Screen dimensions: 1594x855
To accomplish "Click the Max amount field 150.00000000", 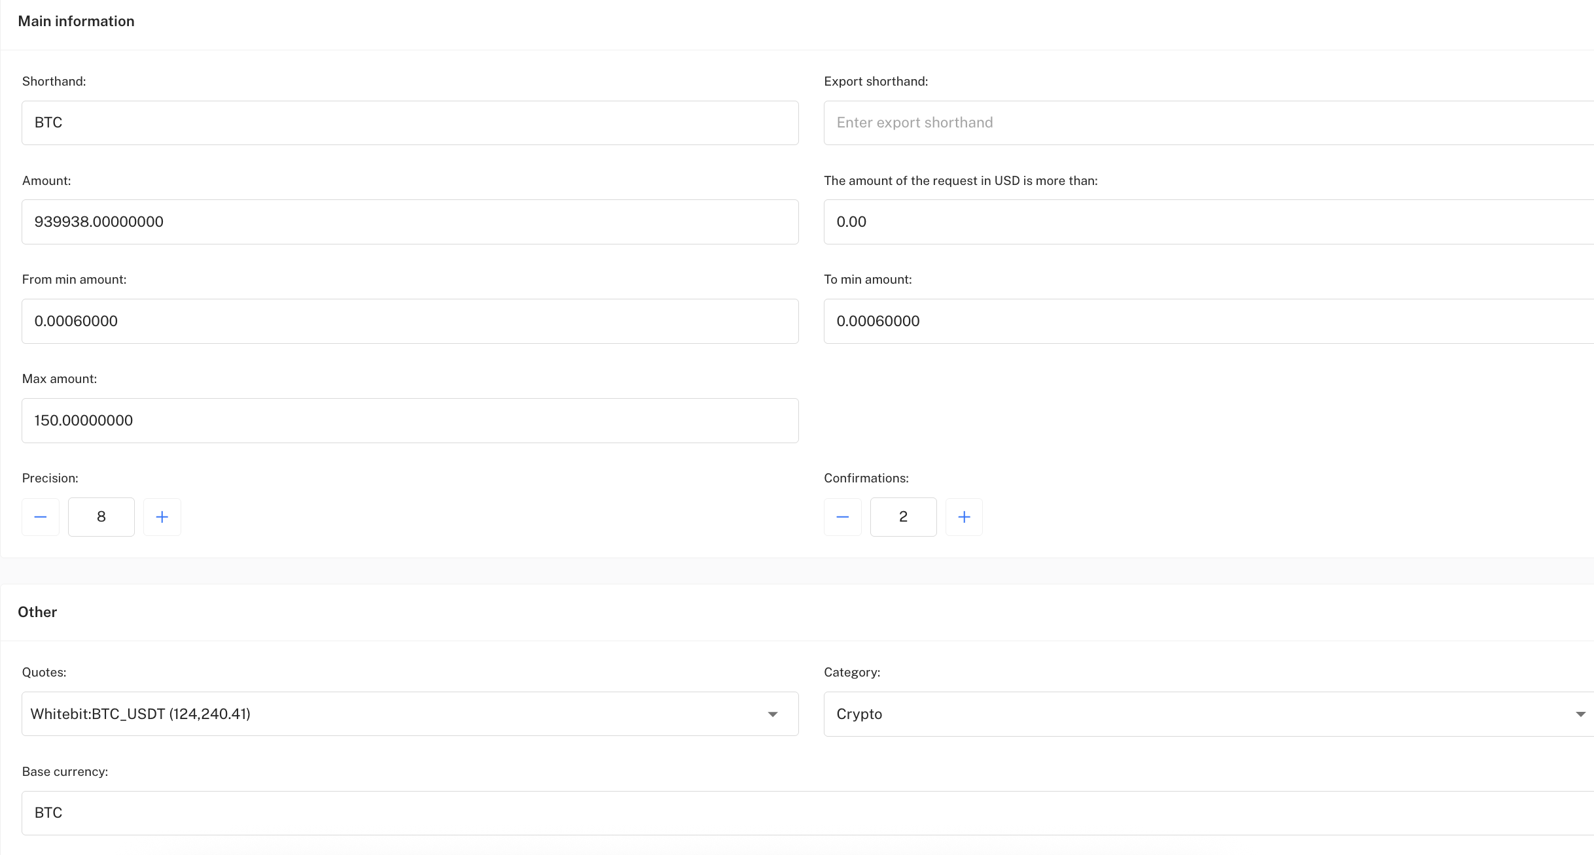I will point(410,421).
